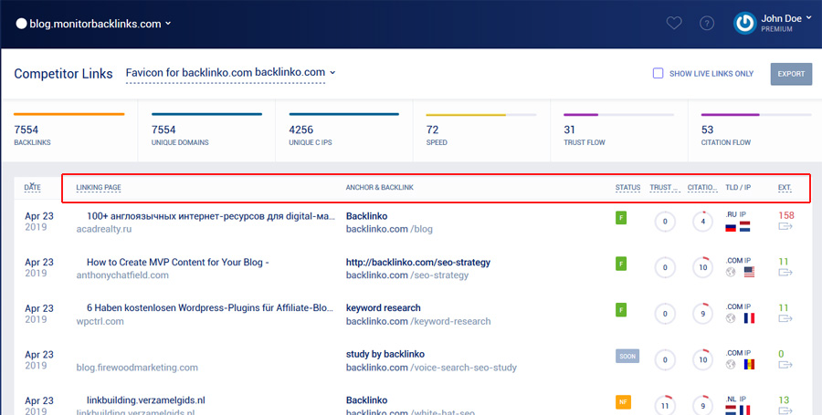Sort by the Citation flow column header
The image size is (822, 415).
point(702,187)
